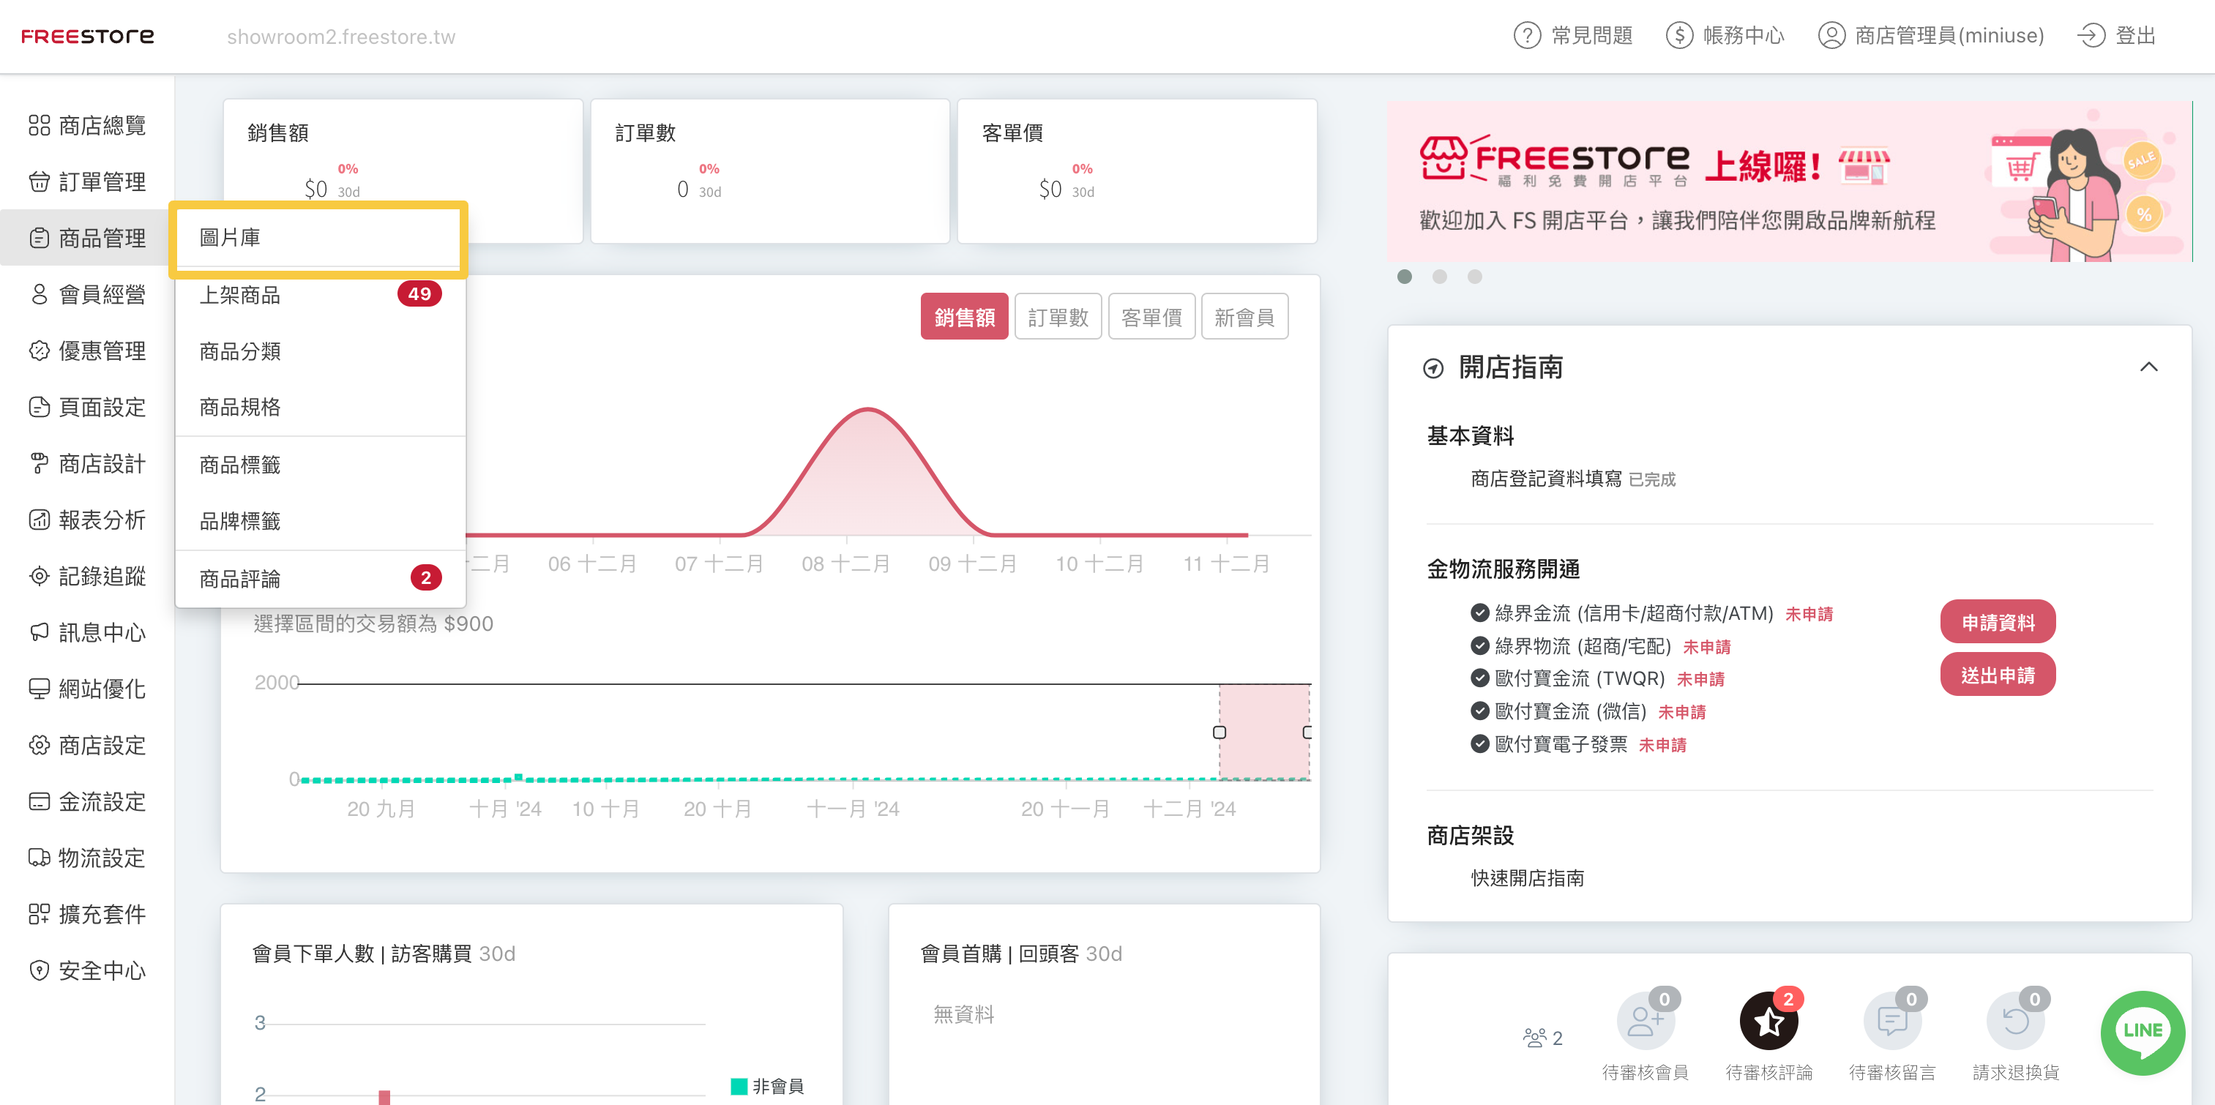Click the 記錄追蹤 target icon

click(39, 576)
